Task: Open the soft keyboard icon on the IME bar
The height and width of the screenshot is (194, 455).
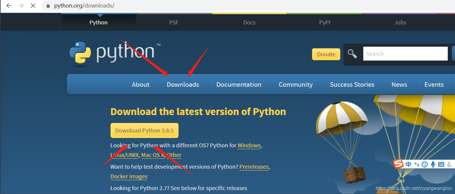Action: tap(441, 164)
